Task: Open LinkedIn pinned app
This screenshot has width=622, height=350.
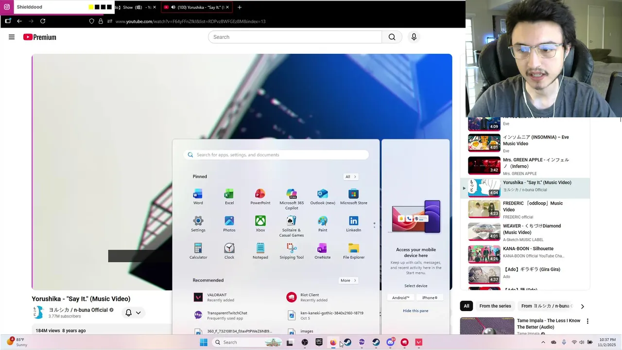Action: click(x=354, y=224)
